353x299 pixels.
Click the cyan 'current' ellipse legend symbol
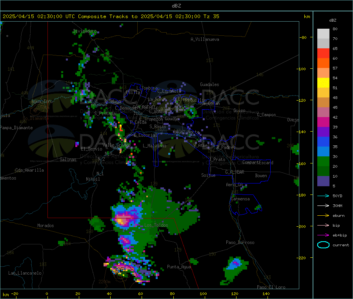(323, 245)
